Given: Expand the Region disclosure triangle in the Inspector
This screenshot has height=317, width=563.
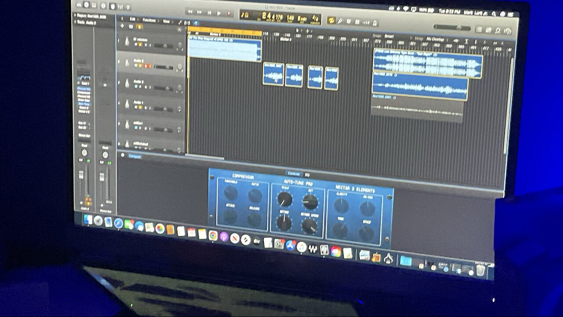Looking at the screenshot, I should pyautogui.click(x=75, y=15).
